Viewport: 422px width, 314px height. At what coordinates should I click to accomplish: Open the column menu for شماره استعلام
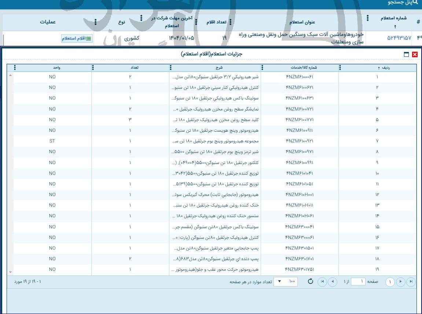(368, 18)
